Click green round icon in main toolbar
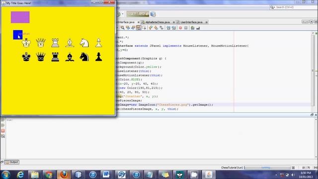This screenshot has width=318, height=179. pos(118,14)
